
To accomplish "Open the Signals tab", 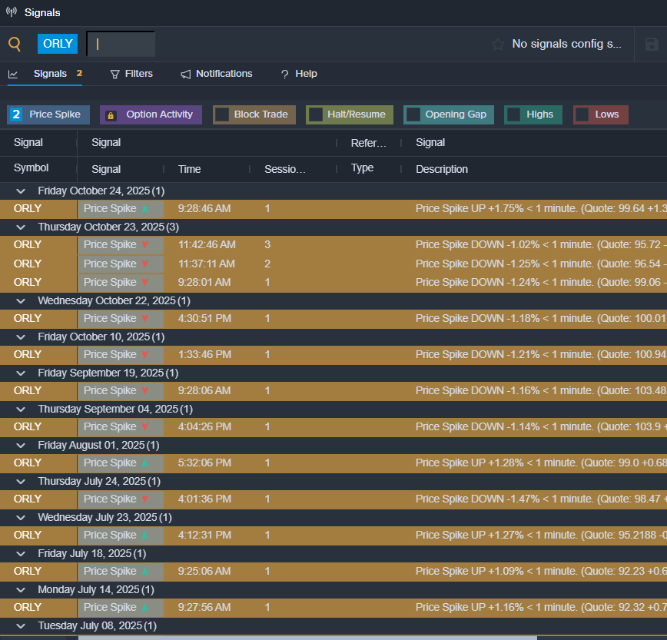I will pos(50,74).
